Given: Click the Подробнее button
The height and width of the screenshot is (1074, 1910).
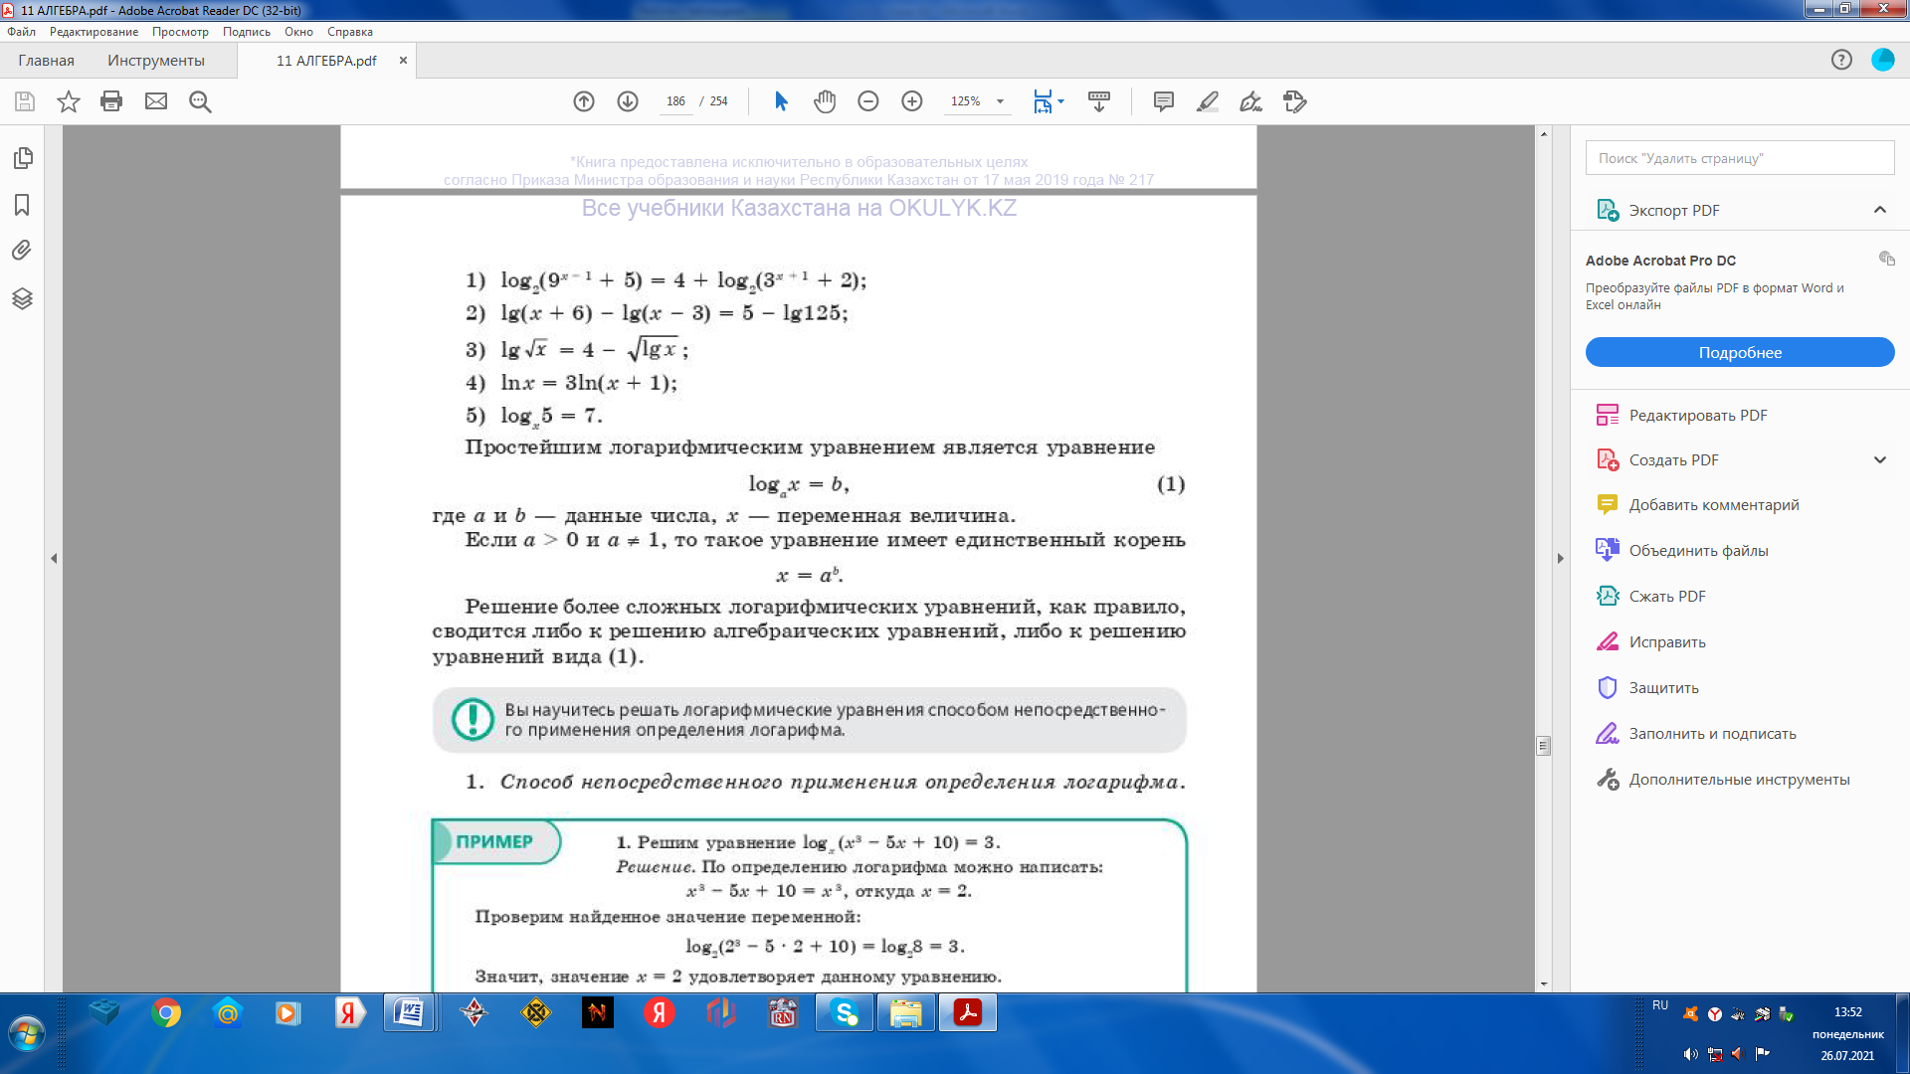Looking at the screenshot, I should (x=1739, y=352).
